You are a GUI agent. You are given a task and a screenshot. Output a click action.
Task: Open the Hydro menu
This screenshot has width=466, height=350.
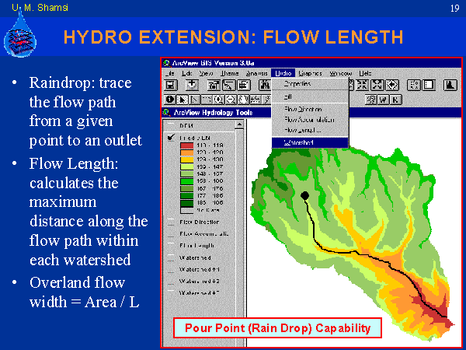point(283,72)
